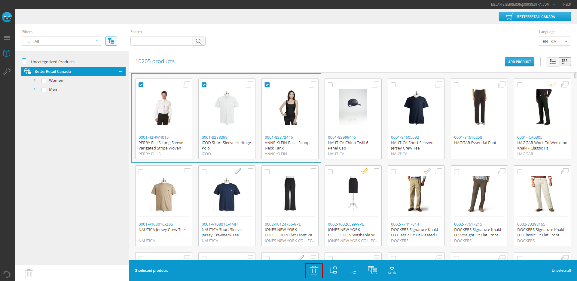Screen dimensions: 577x281
Task: Select the Nautica Chino Twill Cap checkbox
Action: [330, 85]
